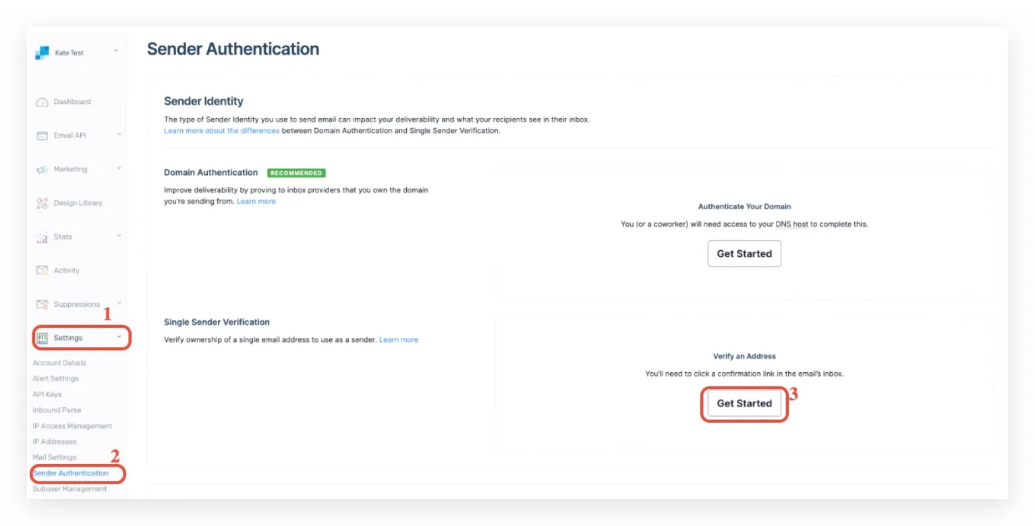Open Sender Authentication in Settings submenu
The width and height of the screenshot is (1035, 526).
click(71, 473)
